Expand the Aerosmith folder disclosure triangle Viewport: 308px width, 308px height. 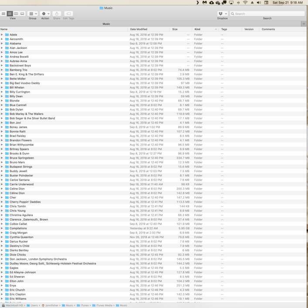[x=2, y=39]
